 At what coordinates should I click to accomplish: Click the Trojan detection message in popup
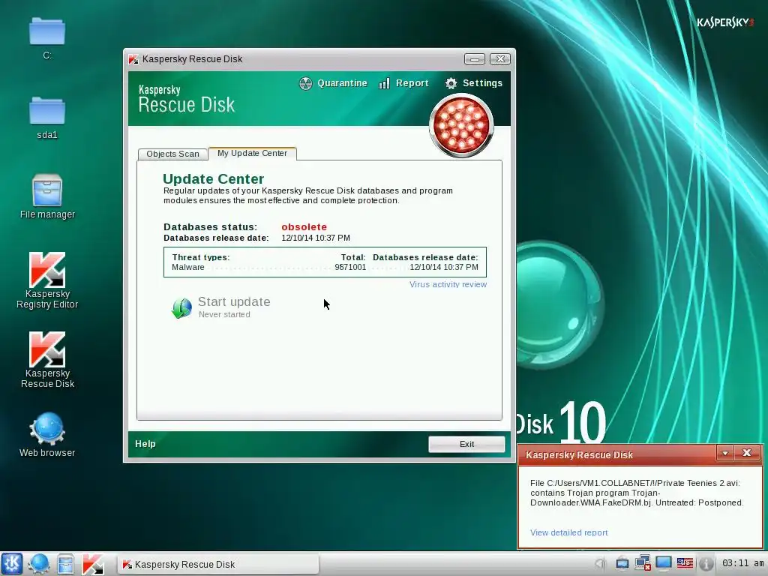[x=637, y=493]
